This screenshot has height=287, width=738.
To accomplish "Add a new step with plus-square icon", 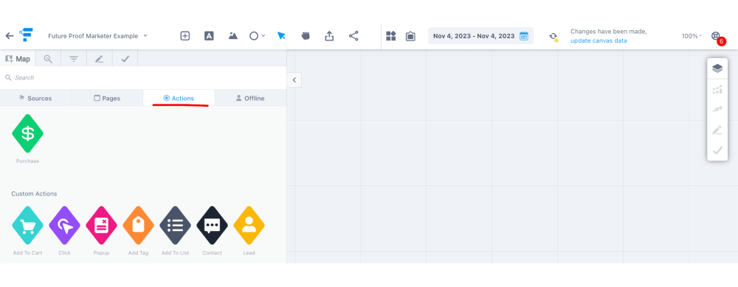I will click(x=185, y=35).
